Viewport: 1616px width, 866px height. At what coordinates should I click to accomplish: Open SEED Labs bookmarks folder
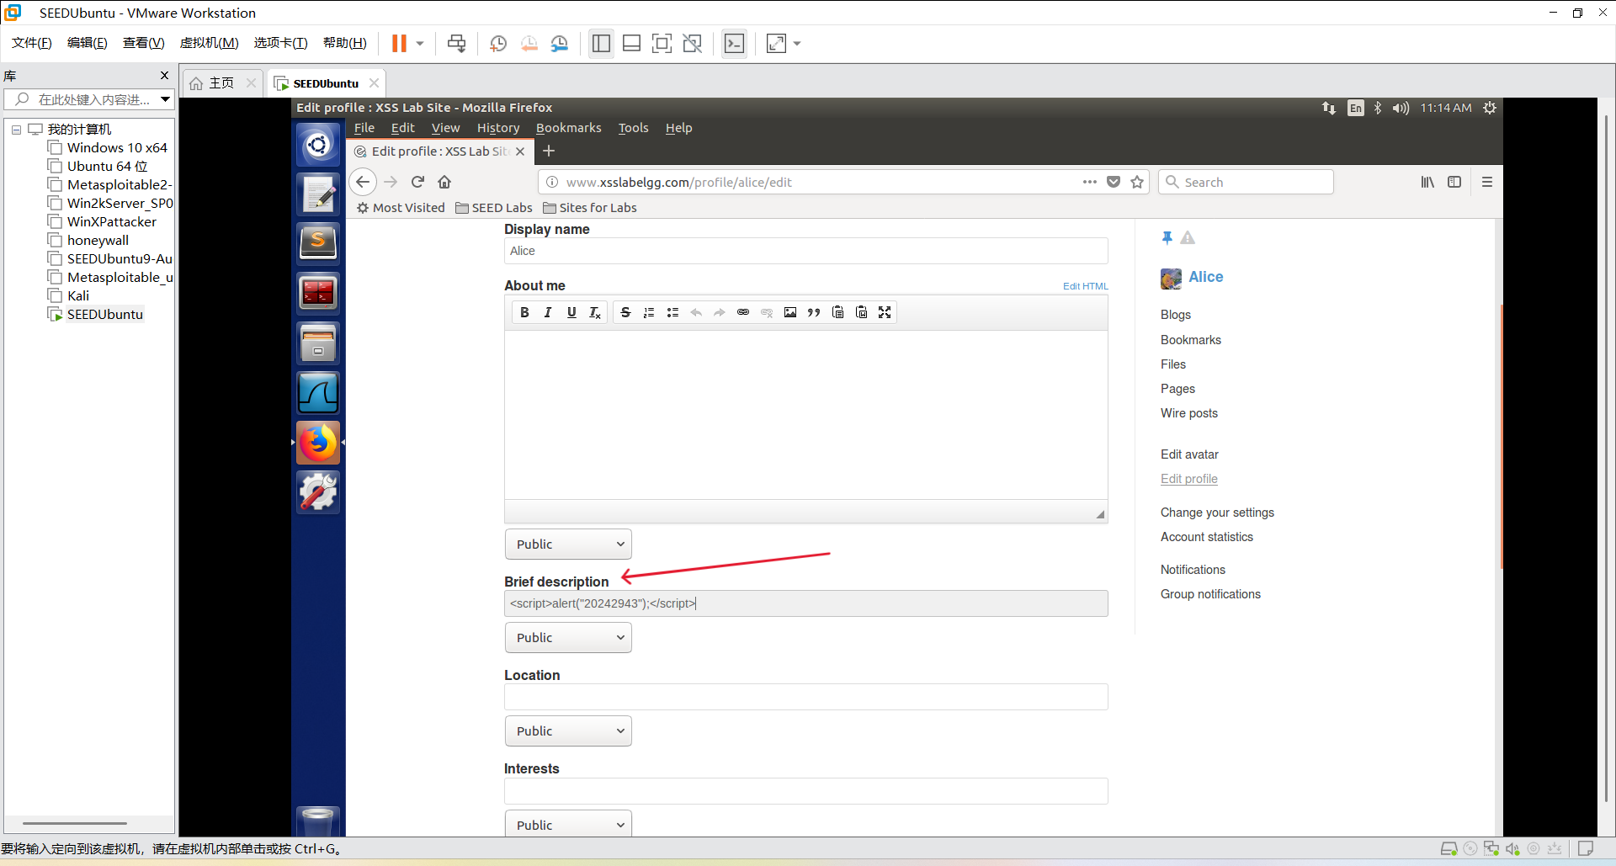[494, 208]
